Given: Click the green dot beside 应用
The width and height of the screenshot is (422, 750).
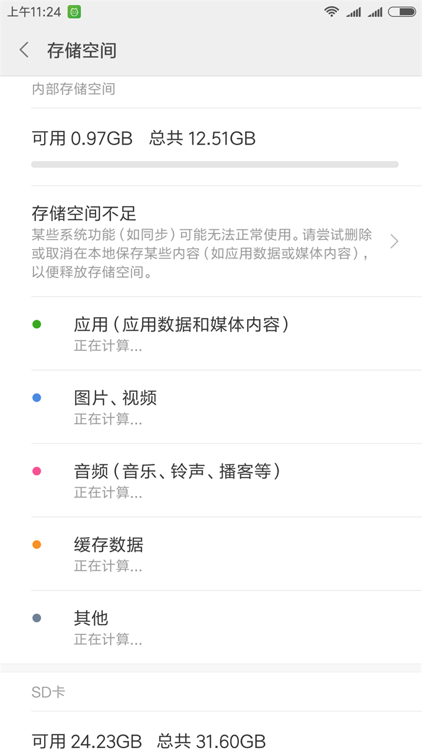Looking at the screenshot, I should click(x=37, y=324).
